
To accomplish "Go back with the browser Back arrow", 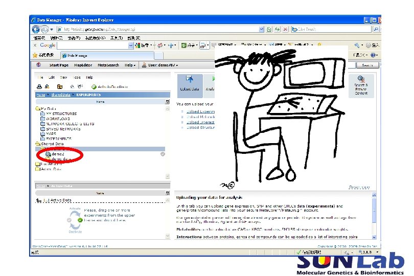I will click(36, 29).
